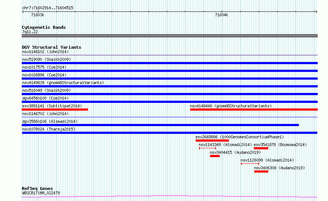Viewport: 328px width, 201px height.
Task: Click the right arrow end of ruler
Action: (x=316, y=12)
